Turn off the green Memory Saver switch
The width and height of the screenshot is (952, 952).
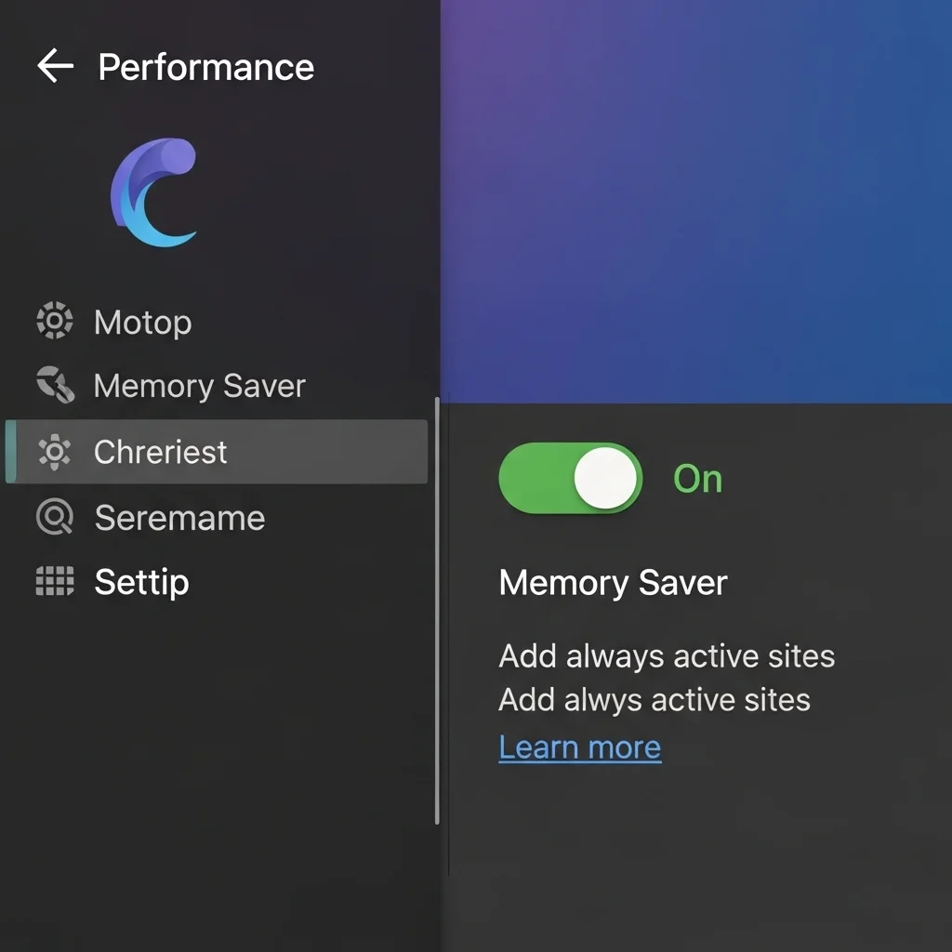click(570, 478)
